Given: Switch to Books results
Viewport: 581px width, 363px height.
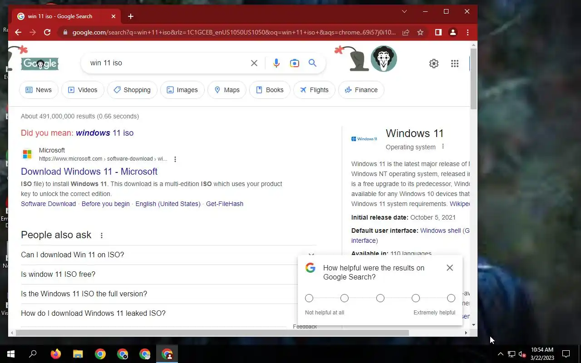Looking at the screenshot, I should click(x=270, y=90).
